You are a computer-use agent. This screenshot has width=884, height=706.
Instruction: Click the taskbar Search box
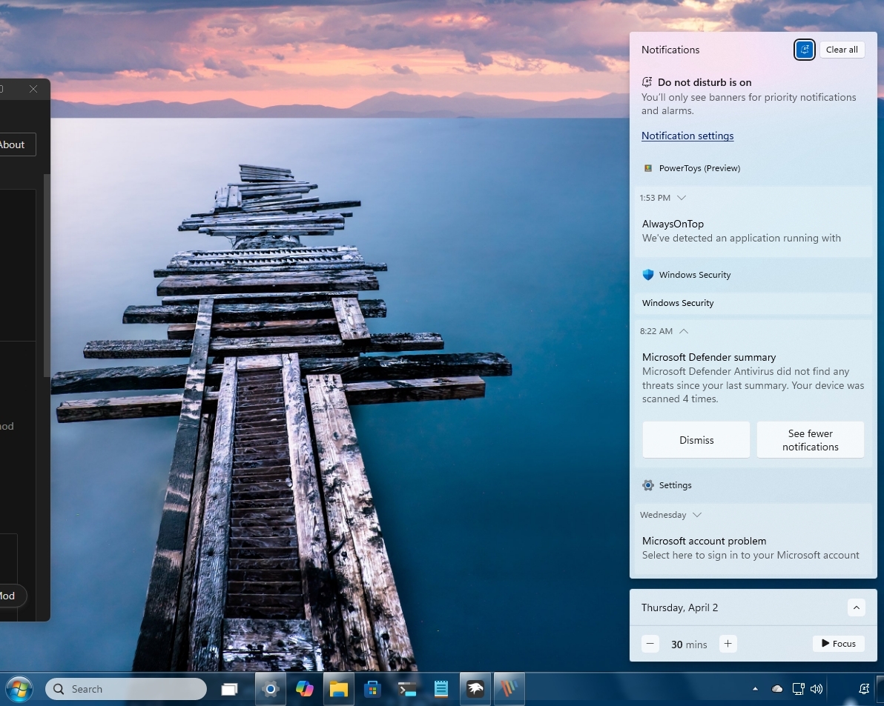[x=126, y=689]
